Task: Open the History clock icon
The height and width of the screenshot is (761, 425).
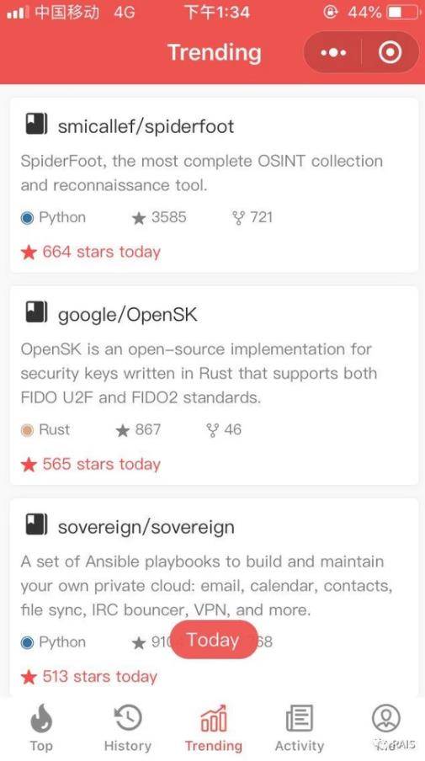Action: tap(128, 718)
